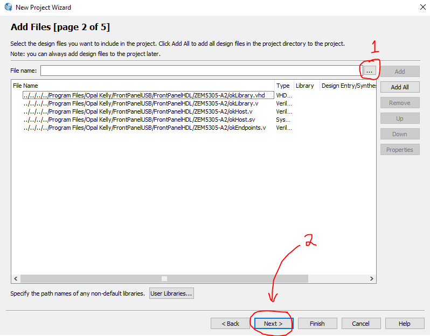
Task: Click the Design Entry/Synthesis column header
Action: coord(348,86)
